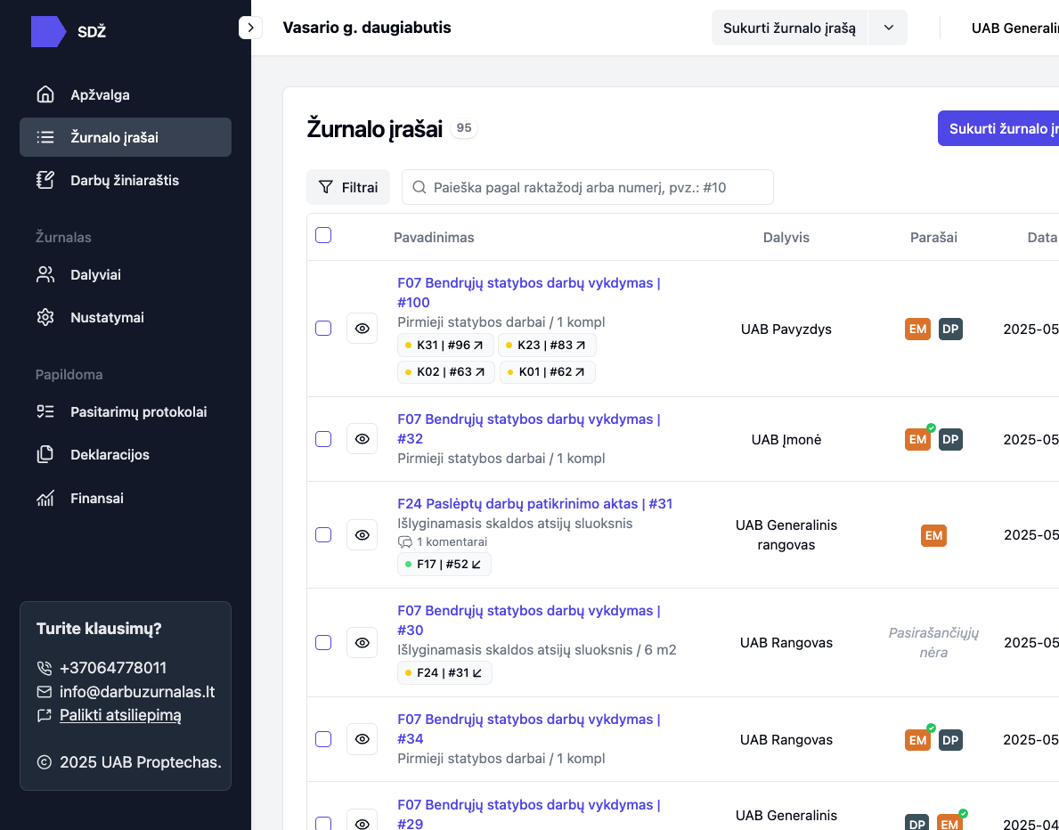Open Deklaracijos section

(x=110, y=455)
